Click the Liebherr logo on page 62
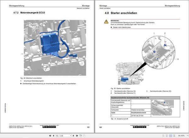The height and width of the screenshot is (138, 189). (140, 127)
